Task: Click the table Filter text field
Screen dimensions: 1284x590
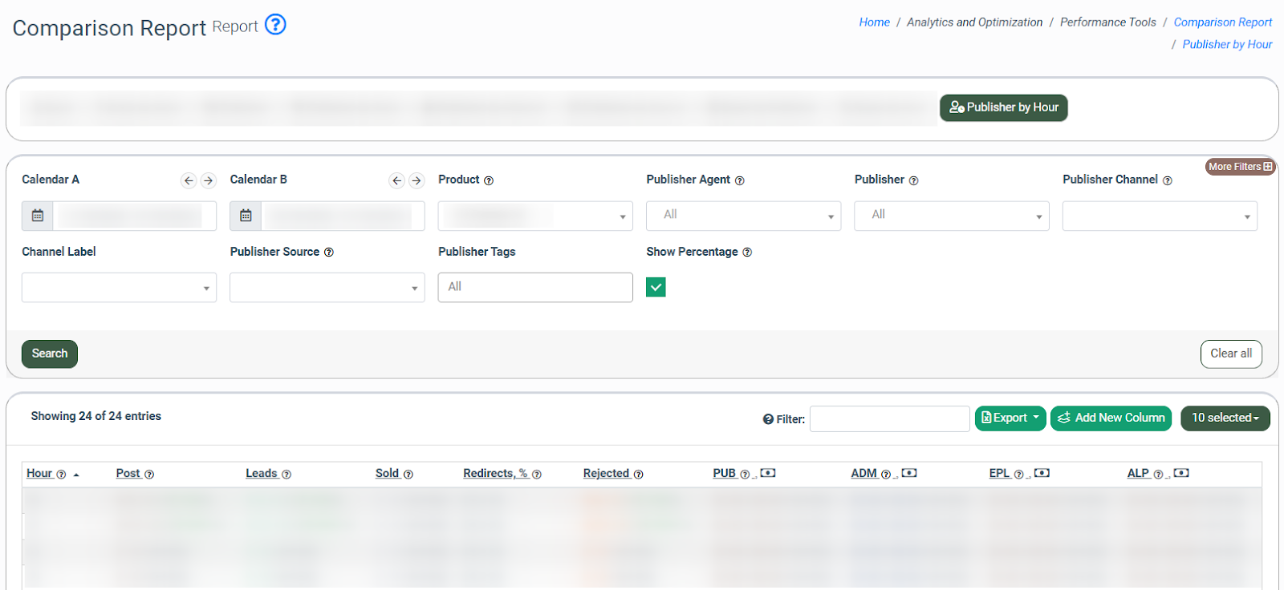Action: [x=889, y=418]
